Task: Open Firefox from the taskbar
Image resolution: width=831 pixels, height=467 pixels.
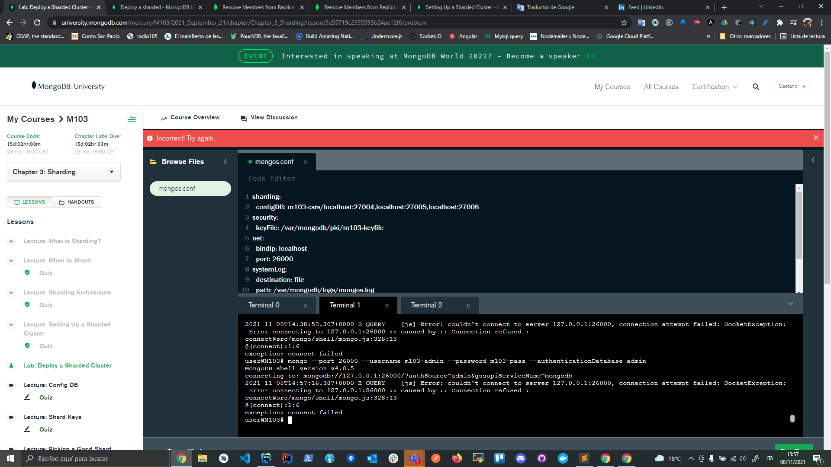Action: click(x=457, y=458)
